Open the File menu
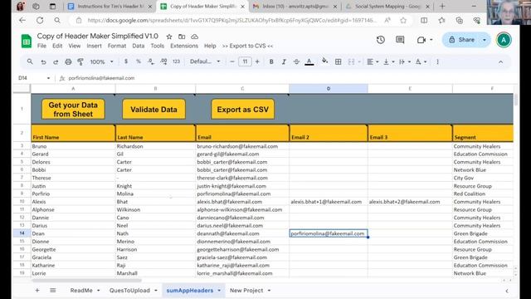Screen dimensions: 531x299 (x=41, y=46)
